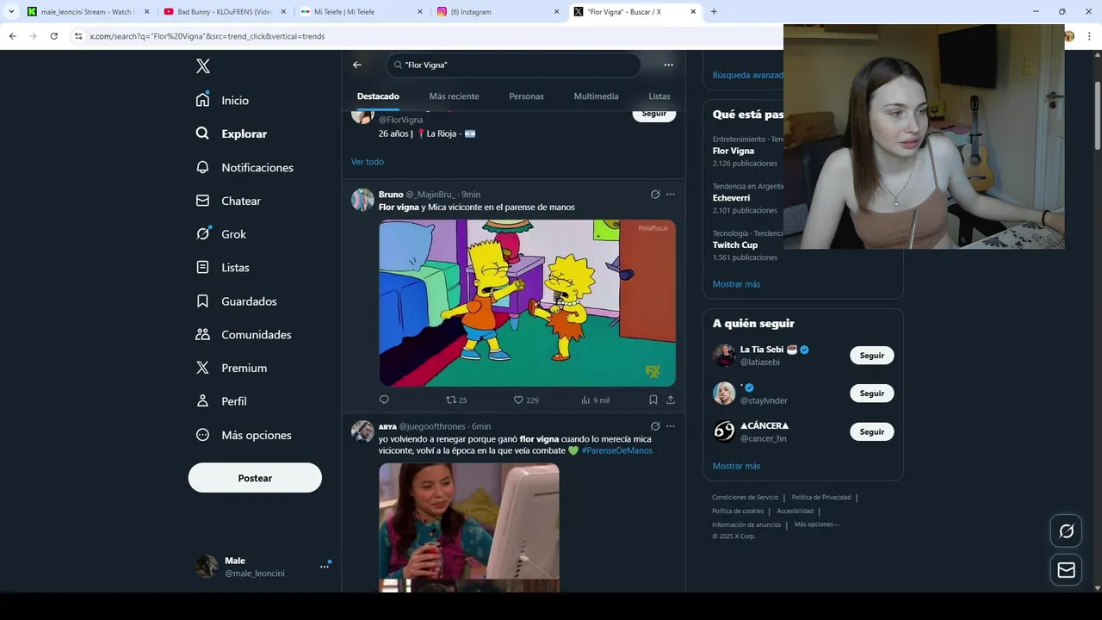Viewport: 1102px width, 620px height.
Task: Open tab search dropdown arrow
Action: (x=11, y=12)
